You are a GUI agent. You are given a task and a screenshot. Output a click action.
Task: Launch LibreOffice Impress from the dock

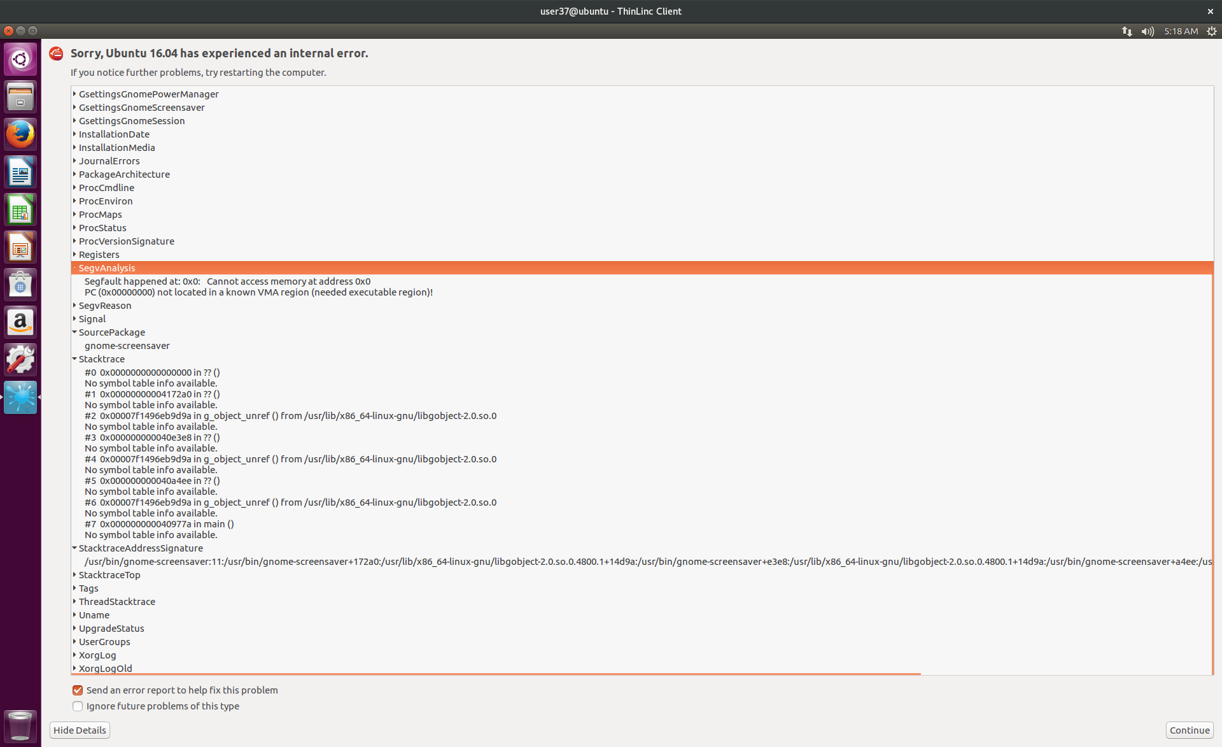click(20, 247)
